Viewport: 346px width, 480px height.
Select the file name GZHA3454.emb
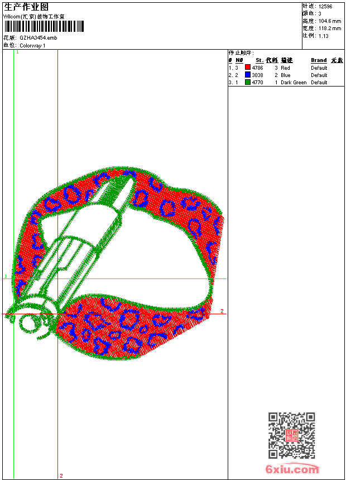pyautogui.click(x=39, y=38)
